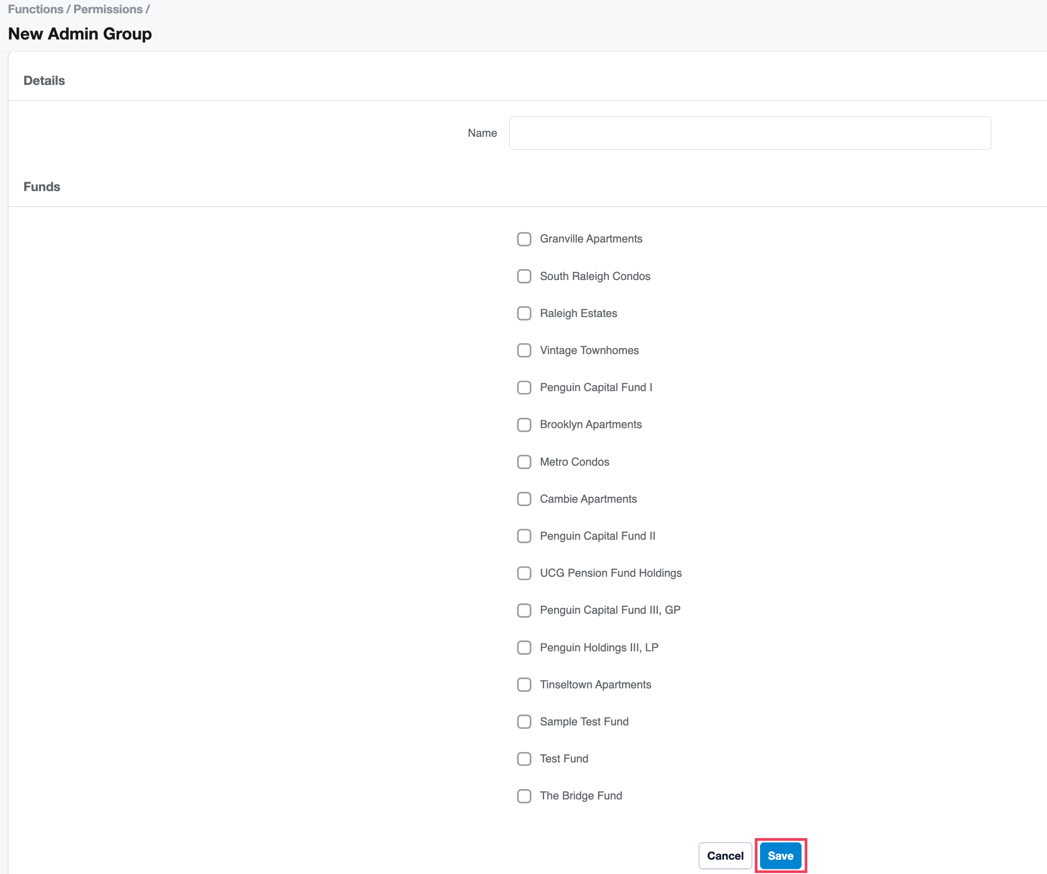The image size is (1047, 874).
Task: Enable South Raleigh Condos checkbox
Action: pos(523,276)
